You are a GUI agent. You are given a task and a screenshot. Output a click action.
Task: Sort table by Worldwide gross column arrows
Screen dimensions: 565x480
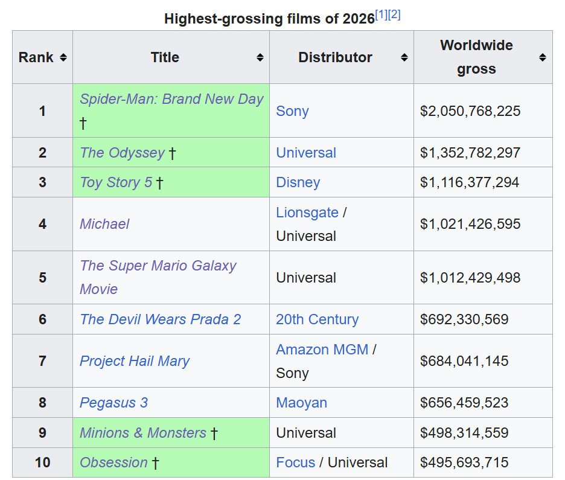[x=543, y=57]
